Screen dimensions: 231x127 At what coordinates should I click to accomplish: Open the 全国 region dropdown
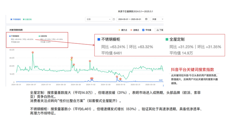(x=98, y=19)
